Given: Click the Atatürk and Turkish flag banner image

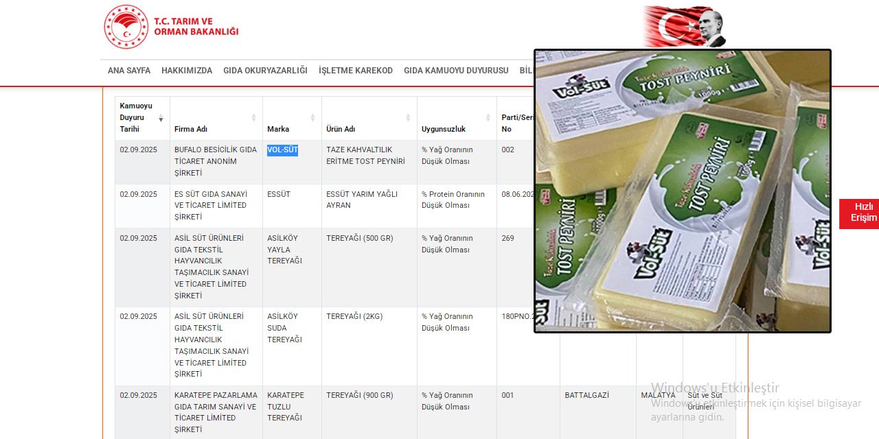Looking at the screenshot, I should tap(685, 27).
